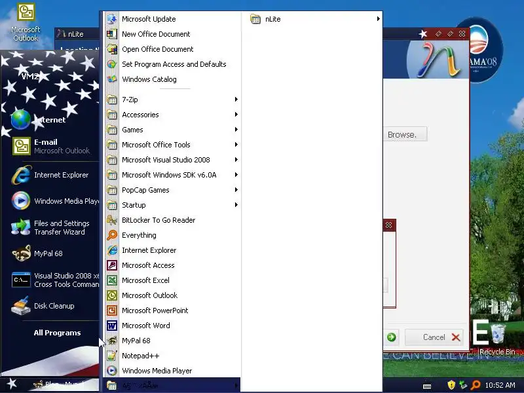Screen dimensions: 524x393
Task: Open Files and Settings Transfer Wizard
Action: click(50, 227)
